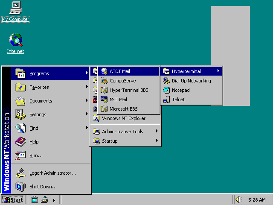This screenshot has height=205, width=273.
Task: Click the AT&T Mail globe icon
Action: 104,71
